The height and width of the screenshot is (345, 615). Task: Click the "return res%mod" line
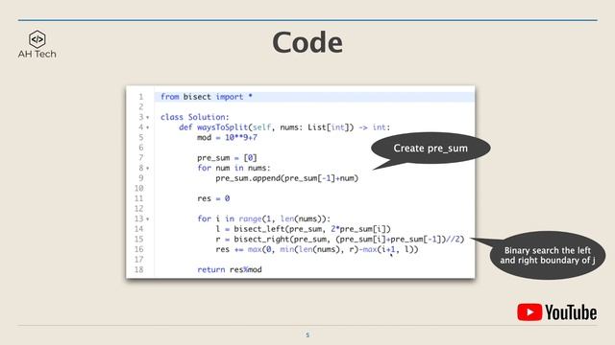coord(230,269)
